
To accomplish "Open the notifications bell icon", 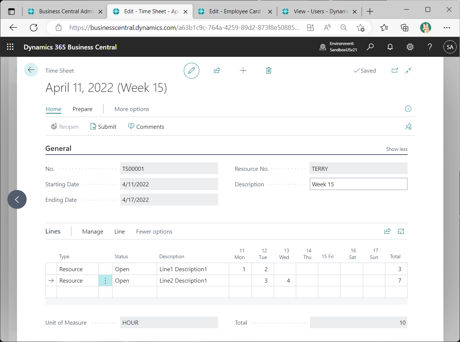I will [390, 47].
